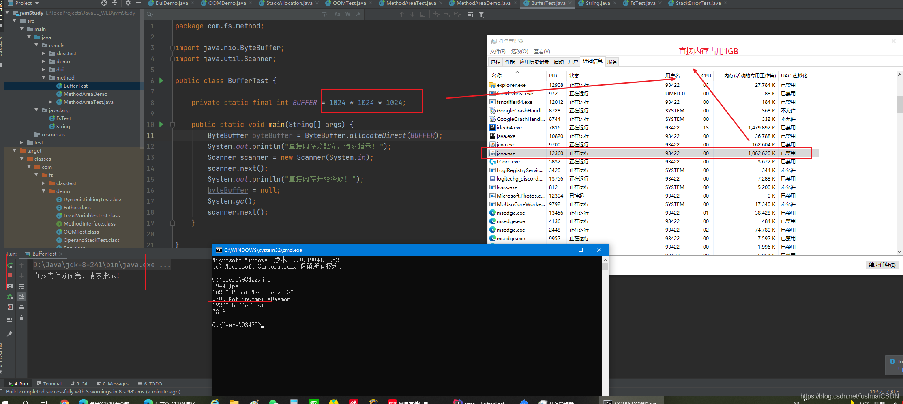Toggle Match Case (Aa) in find bar

337,14
